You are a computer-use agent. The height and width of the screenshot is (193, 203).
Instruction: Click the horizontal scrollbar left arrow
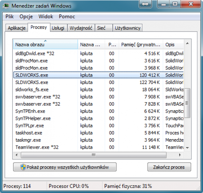[x=17, y=155]
